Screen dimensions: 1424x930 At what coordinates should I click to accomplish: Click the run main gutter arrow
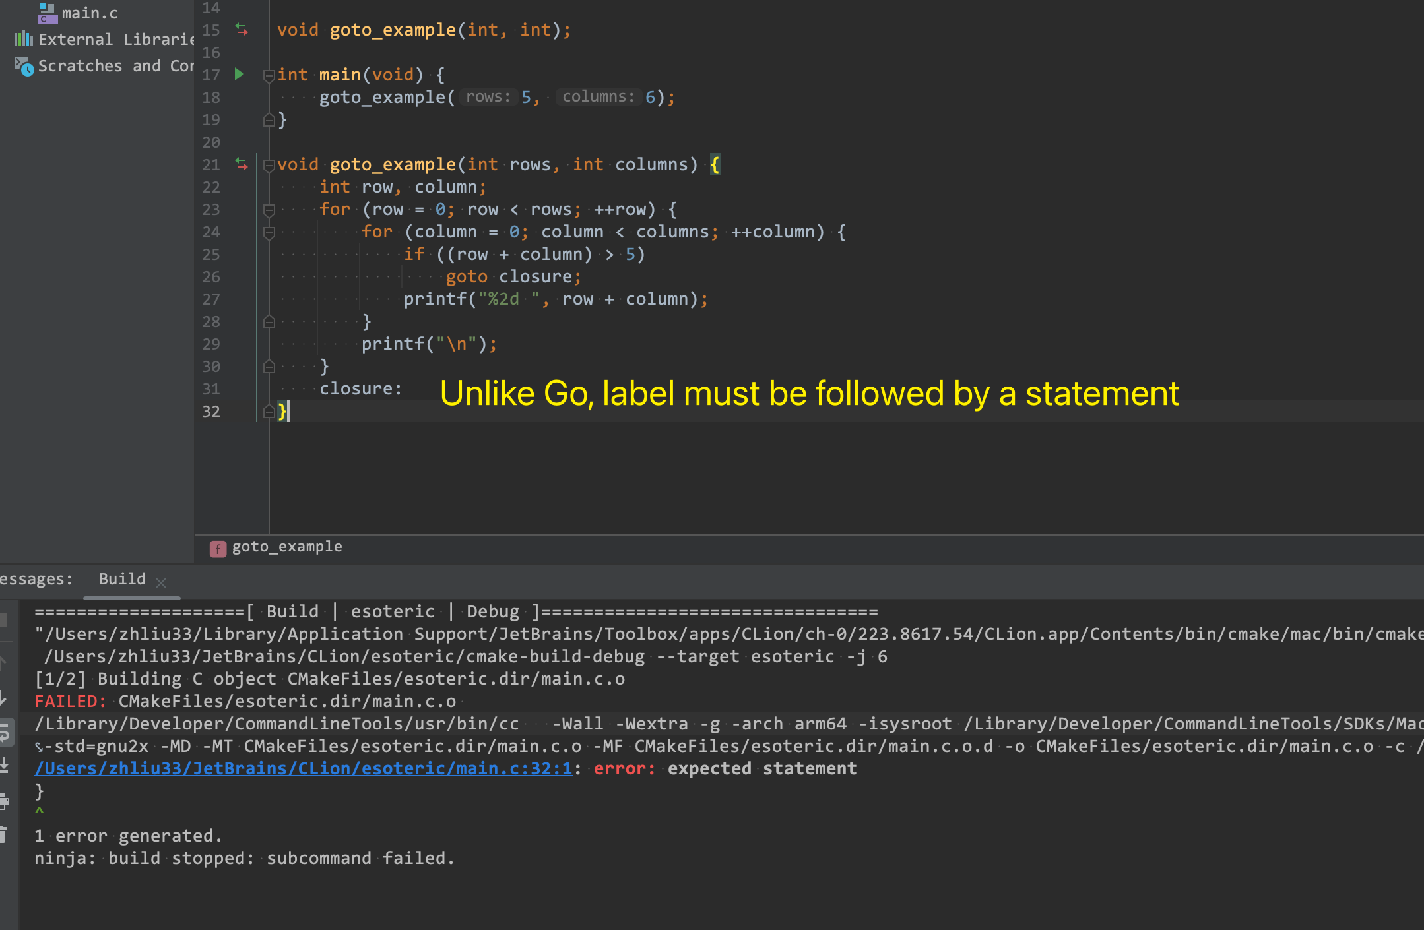coord(240,75)
